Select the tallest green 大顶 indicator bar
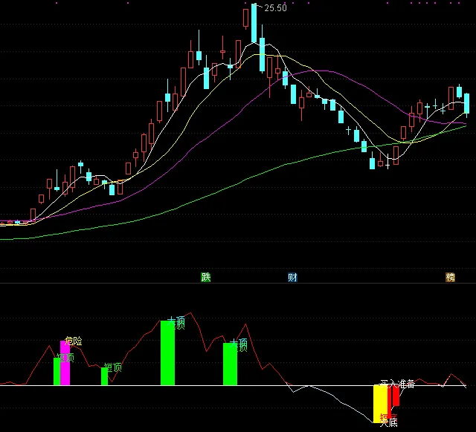 coord(167,353)
